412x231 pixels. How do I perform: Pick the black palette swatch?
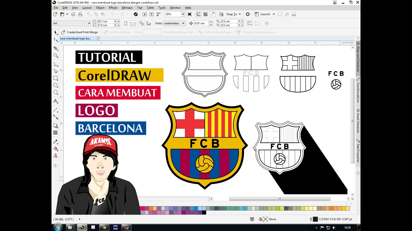coord(204,212)
